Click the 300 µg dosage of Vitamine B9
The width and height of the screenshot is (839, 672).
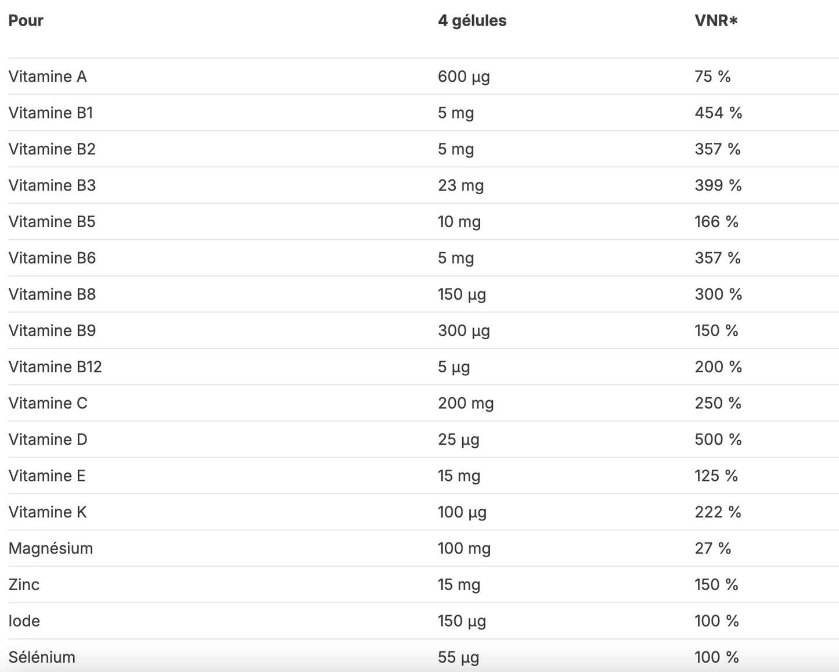click(463, 330)
